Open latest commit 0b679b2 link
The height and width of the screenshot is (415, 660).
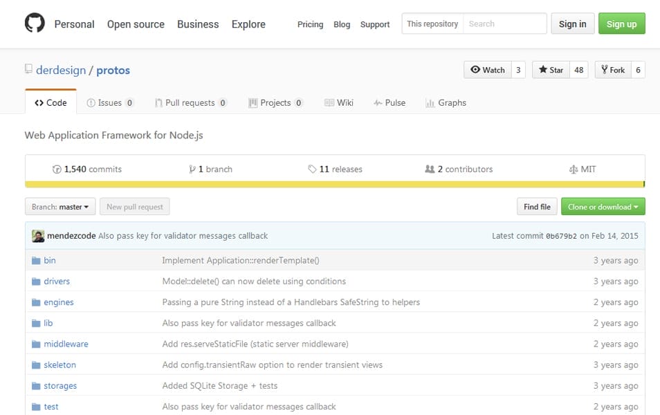tap(561, 236)
